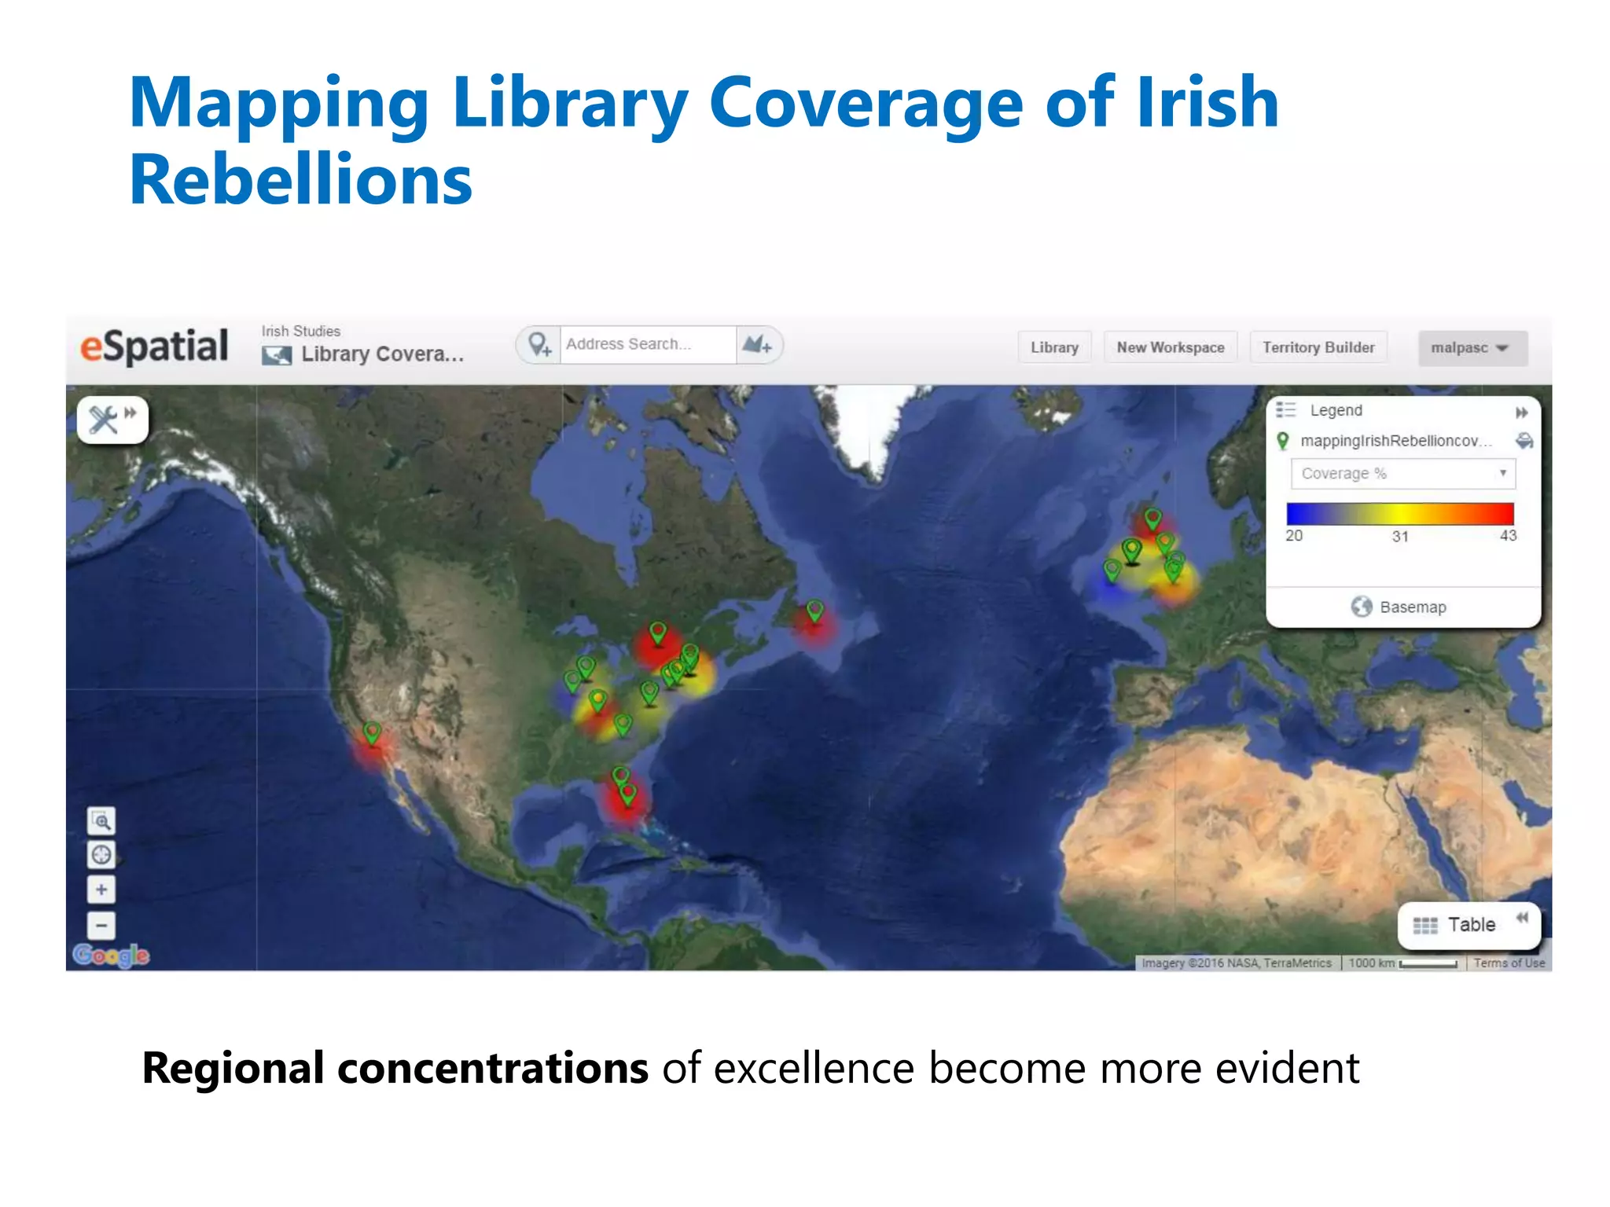Open the Territory Builder
The width and height of the screenshot is (1610, 1207).
point(1318,347)
